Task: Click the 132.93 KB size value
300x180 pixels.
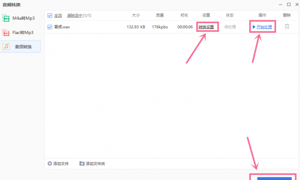Action: (x=136, y=27)
